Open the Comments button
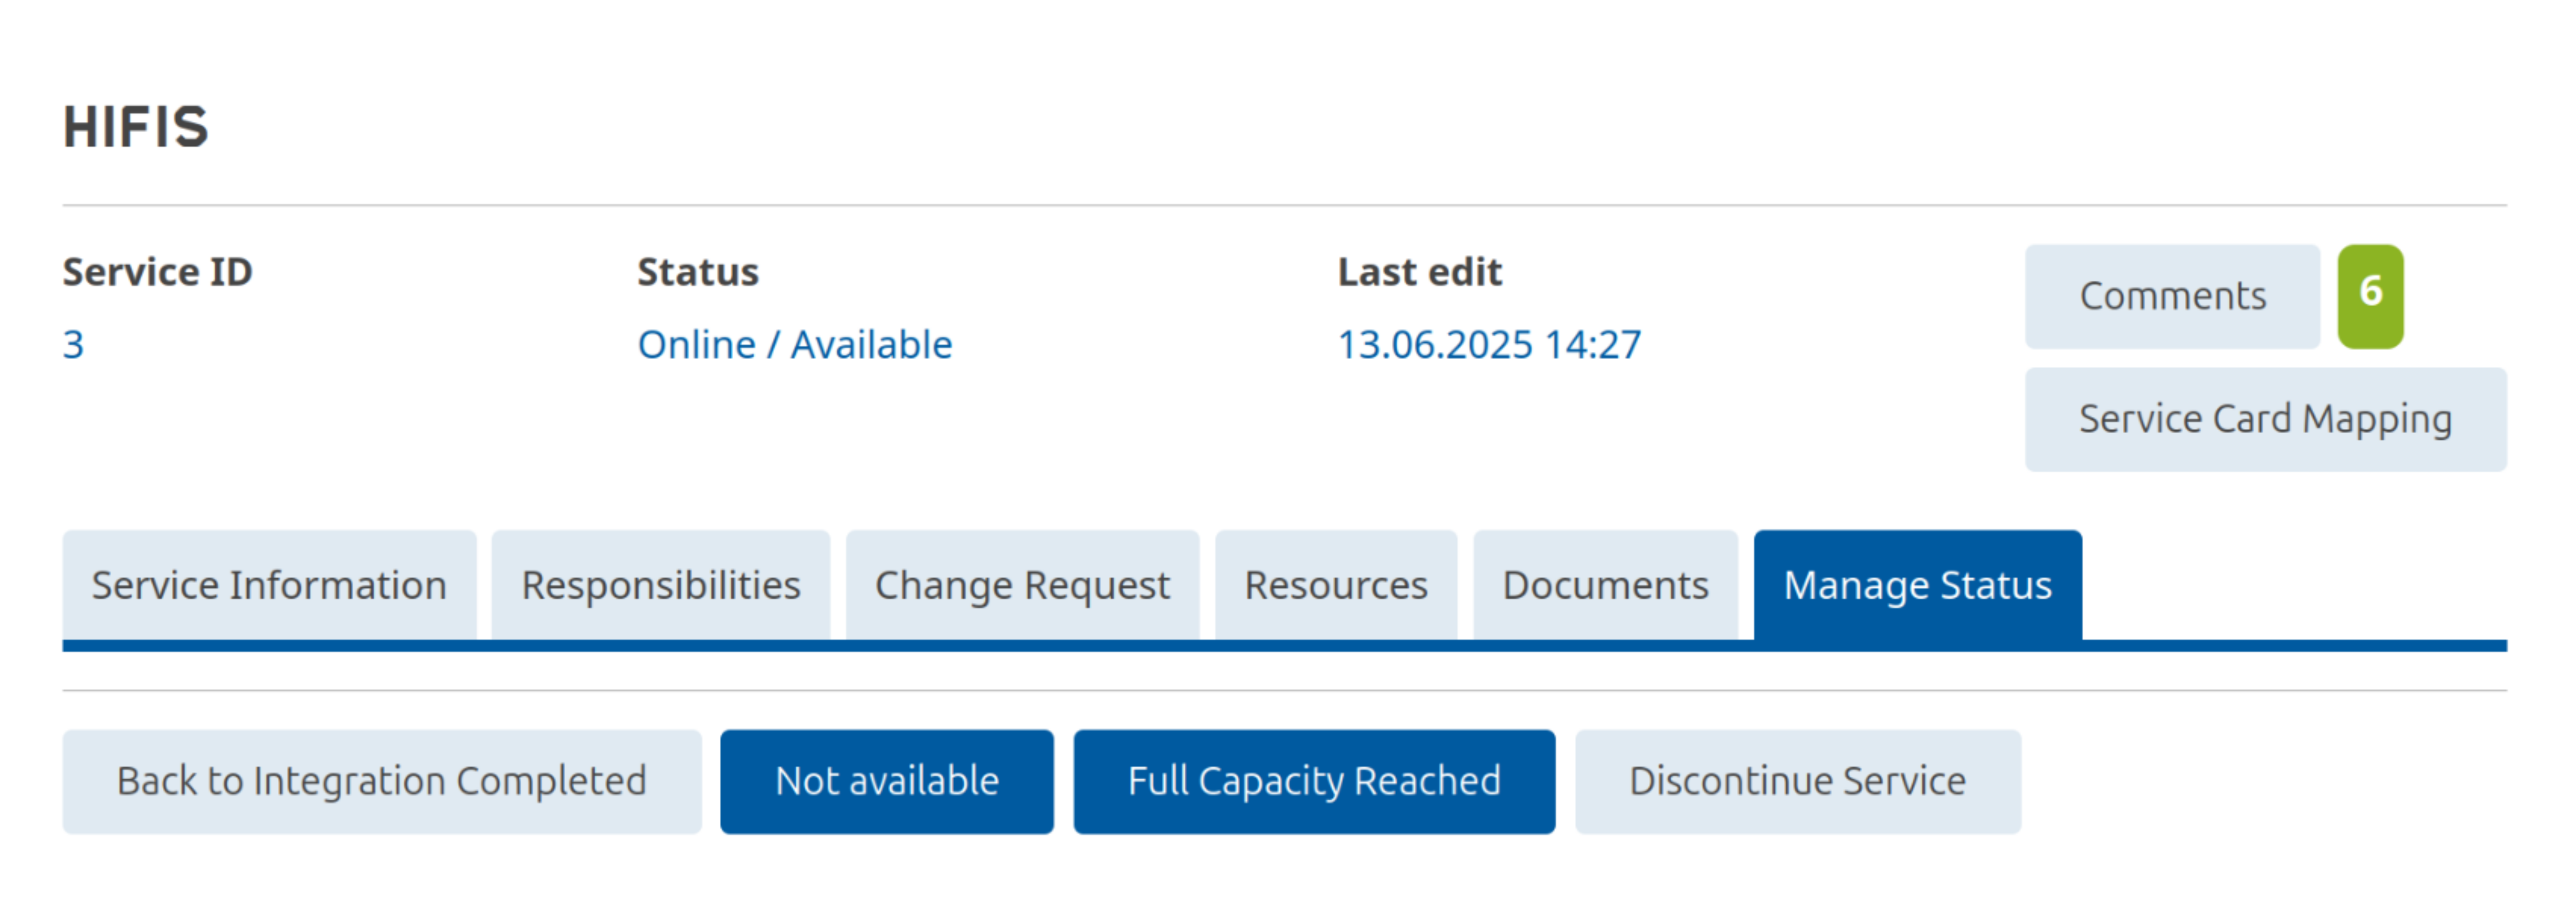Image resolution: width=2576 pixels, height=915 pixels. pos(2172,297)
